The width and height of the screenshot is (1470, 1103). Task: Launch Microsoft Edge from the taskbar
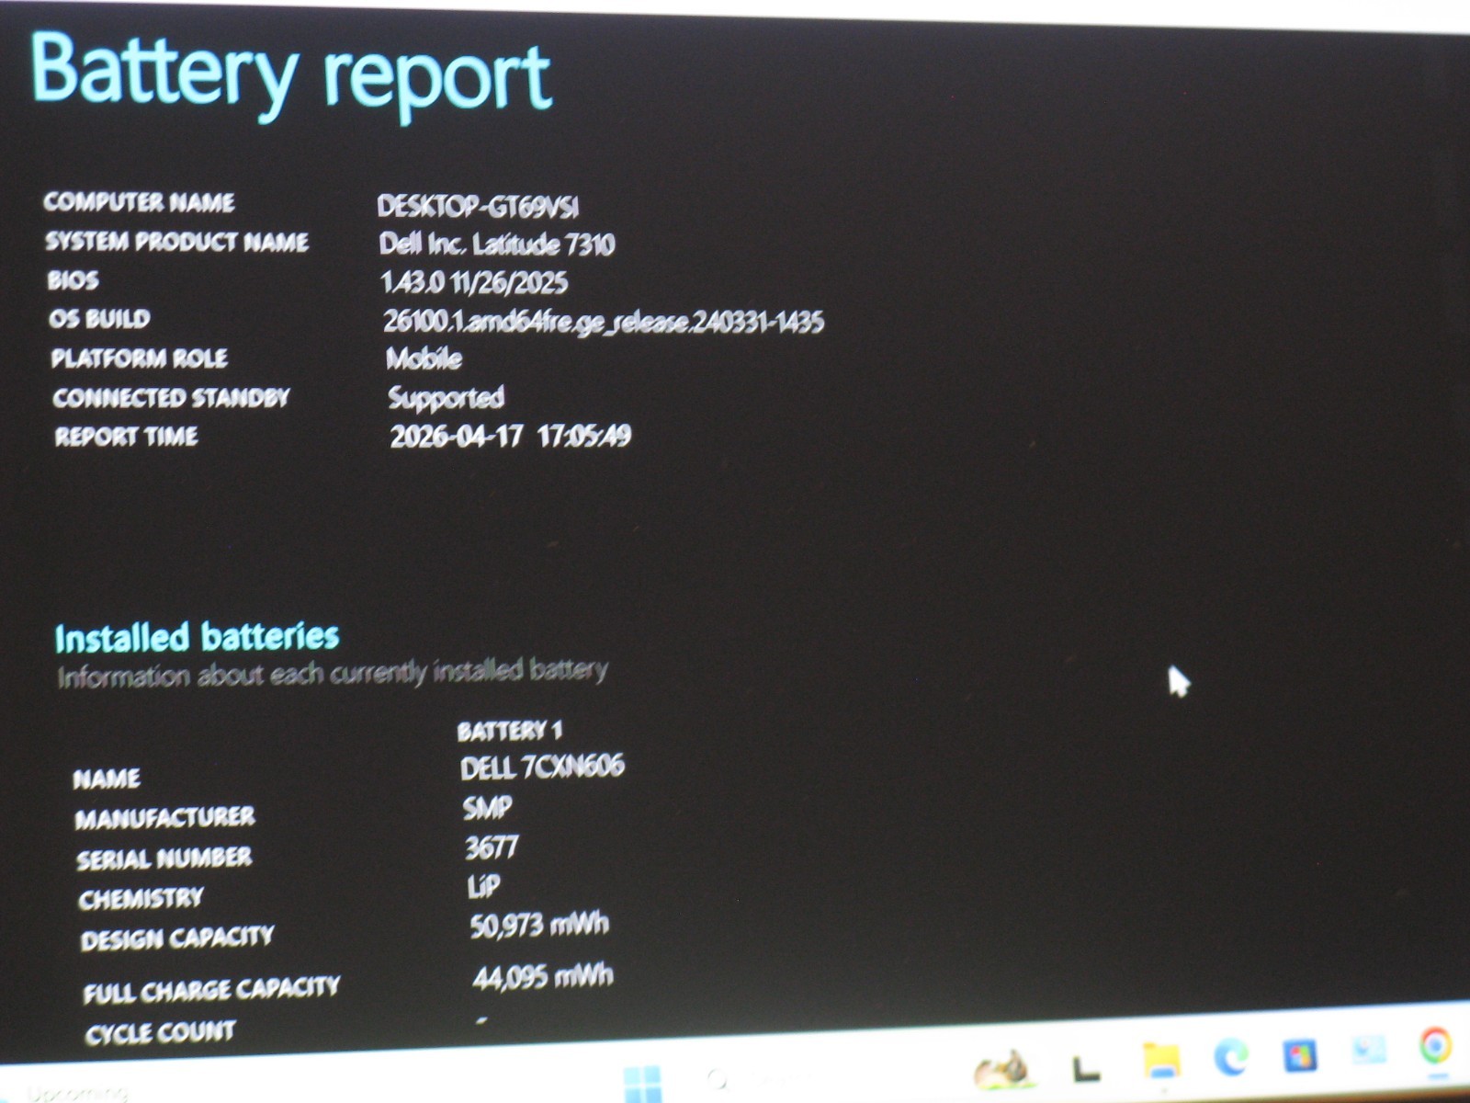pyautogui.click(x=1230, y=1057)
